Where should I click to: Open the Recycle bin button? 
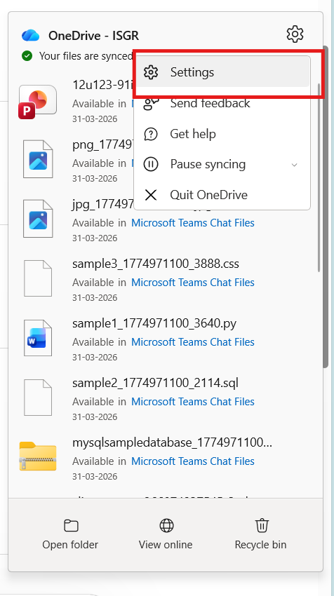261,534
